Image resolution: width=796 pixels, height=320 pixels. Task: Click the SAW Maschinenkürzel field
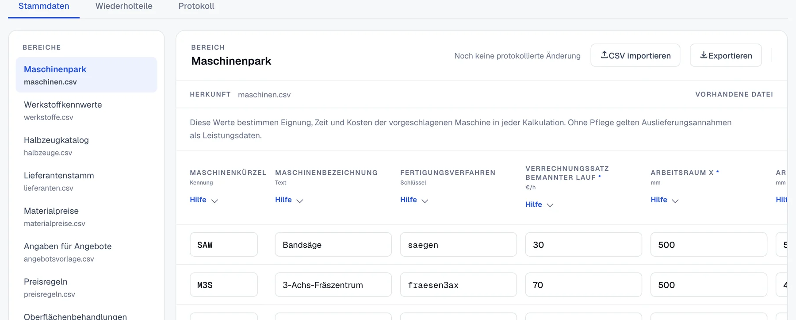[224, 244]
